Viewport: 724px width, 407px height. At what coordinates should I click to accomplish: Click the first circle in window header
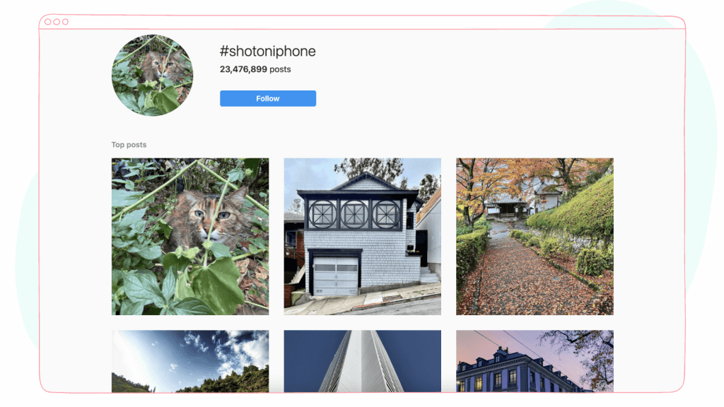click(x=47, y=22)
